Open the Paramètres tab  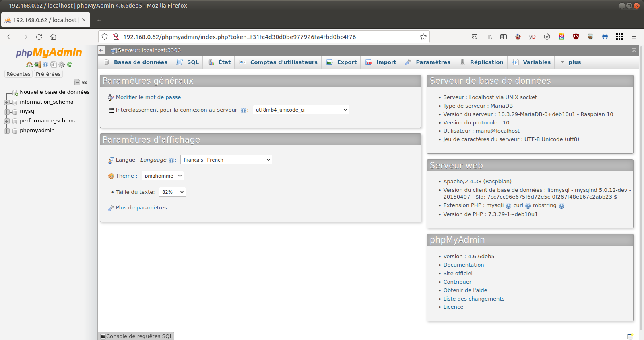(427, 62)
